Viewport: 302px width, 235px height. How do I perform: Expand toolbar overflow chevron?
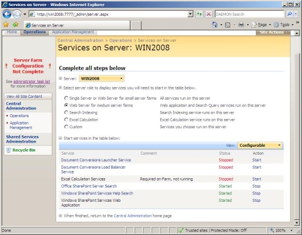(298, 22)
